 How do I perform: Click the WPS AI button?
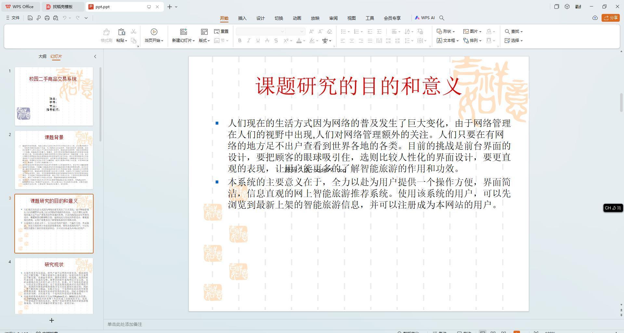coord(425,18)
